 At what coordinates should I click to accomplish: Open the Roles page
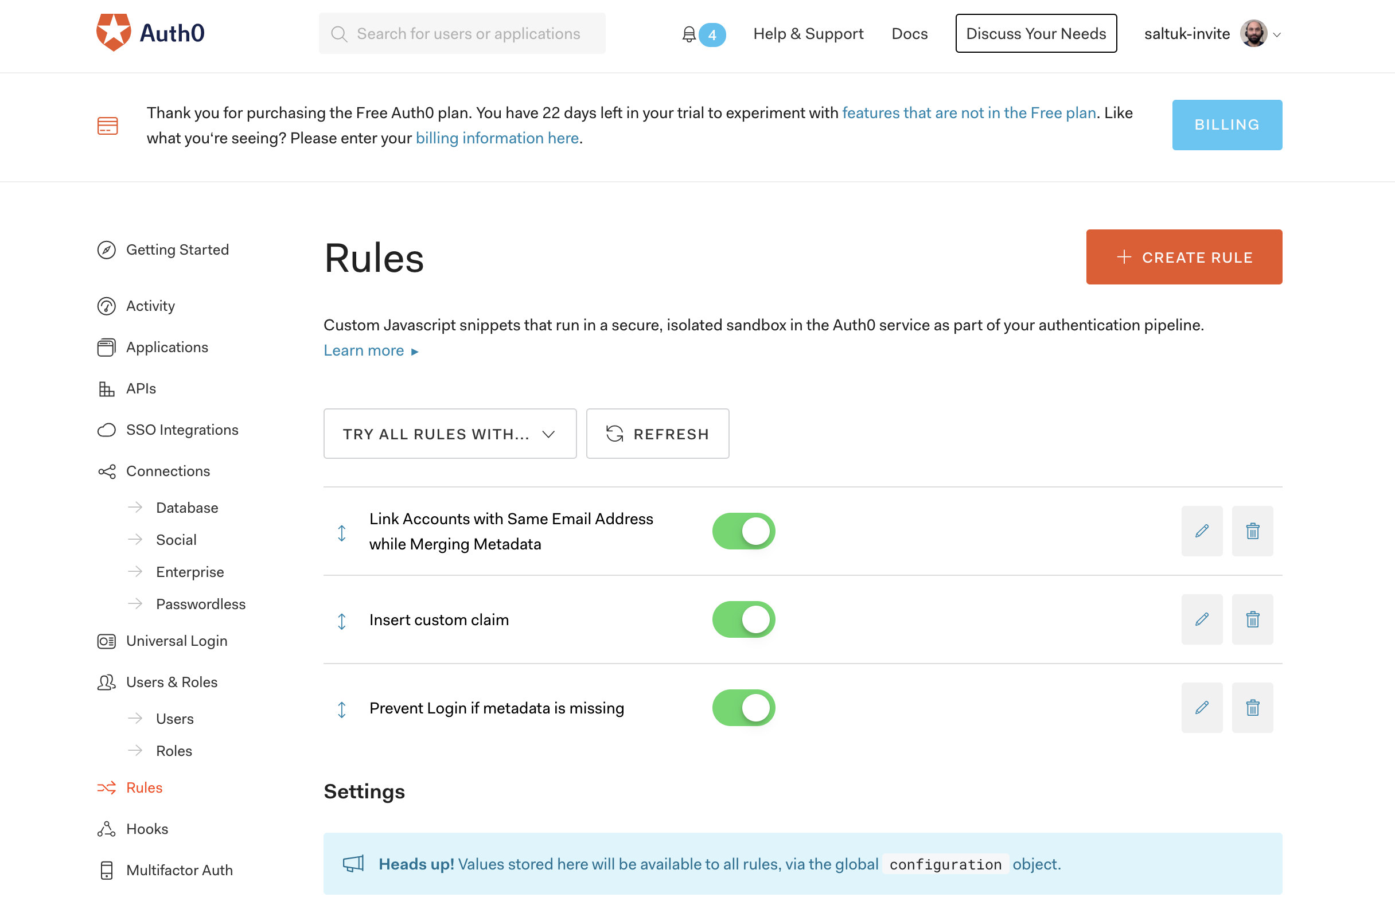click(x=174, y=750)
